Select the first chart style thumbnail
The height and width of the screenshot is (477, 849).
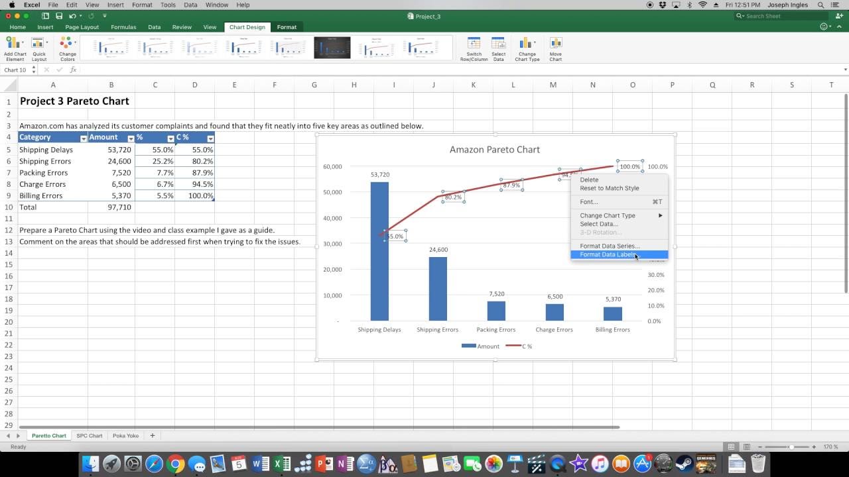[111, 48]
